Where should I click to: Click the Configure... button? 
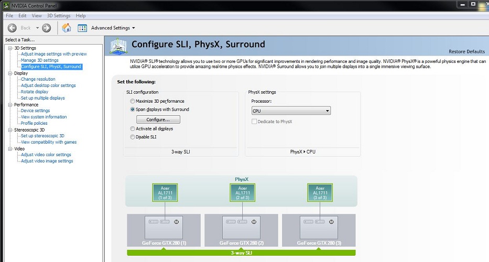point(158,119)
